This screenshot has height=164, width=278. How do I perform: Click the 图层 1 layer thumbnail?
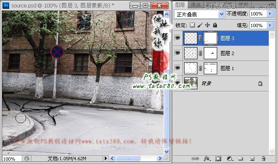click(x=191, y=68)
